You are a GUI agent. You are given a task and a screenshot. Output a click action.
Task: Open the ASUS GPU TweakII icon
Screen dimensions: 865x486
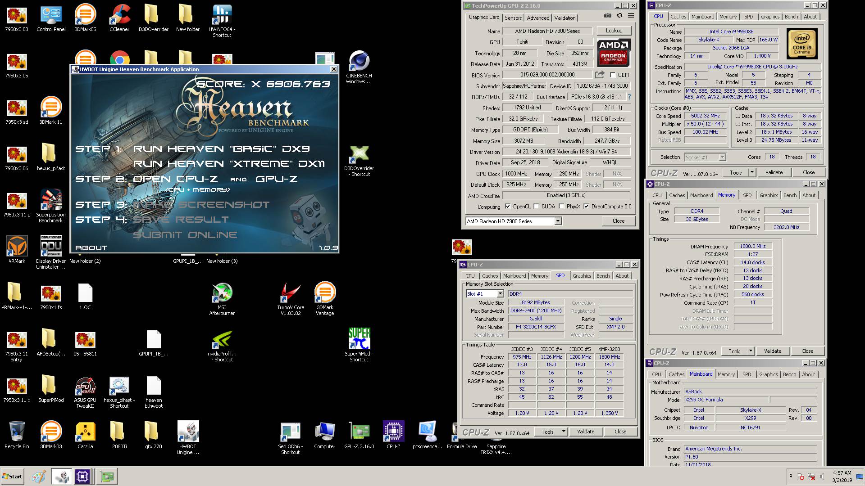click(85, 392)
